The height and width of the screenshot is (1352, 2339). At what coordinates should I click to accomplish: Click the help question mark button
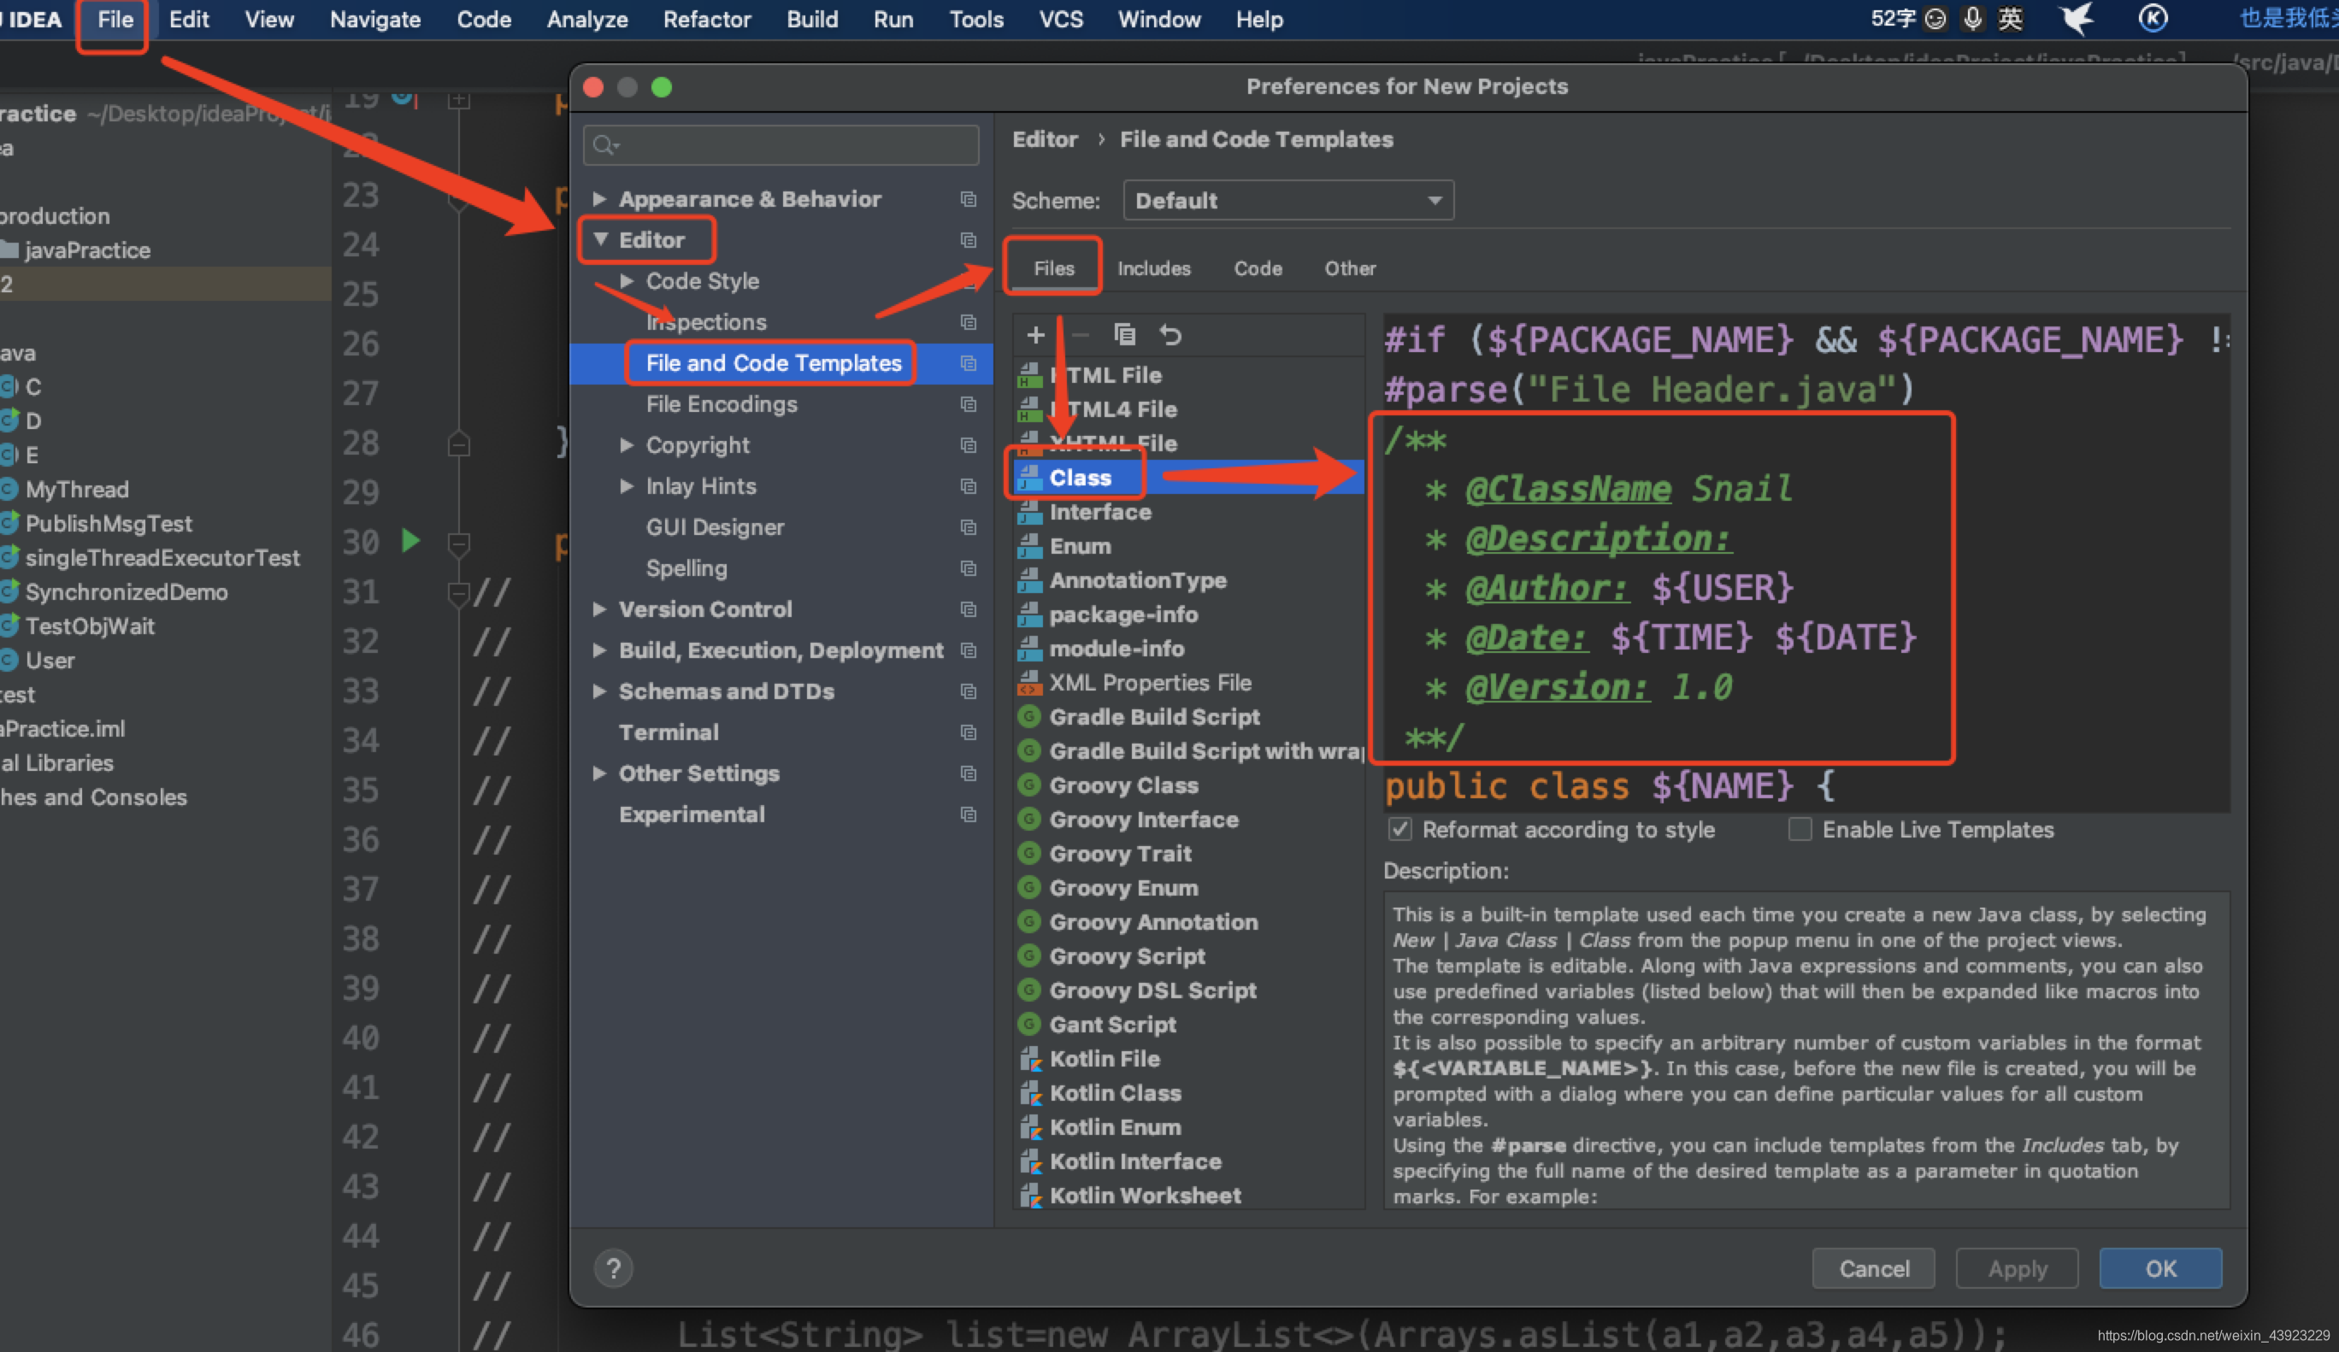(614, 1268)
